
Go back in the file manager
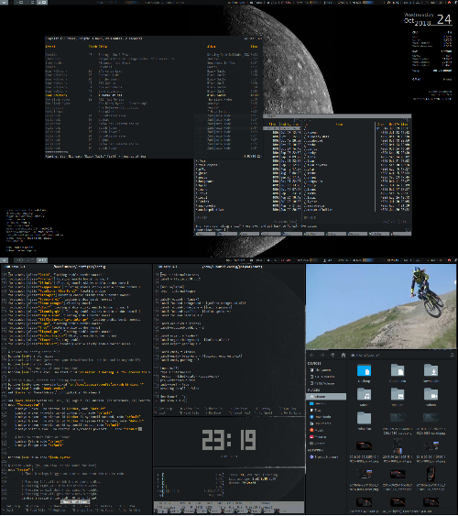[x=312, y=355]
